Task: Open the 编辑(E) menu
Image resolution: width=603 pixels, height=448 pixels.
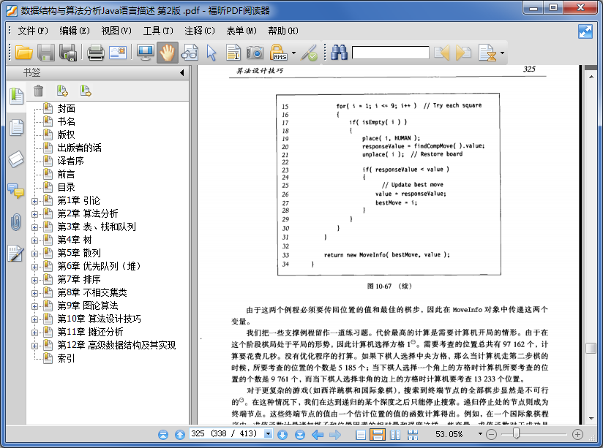Action: tap(74, 31)
